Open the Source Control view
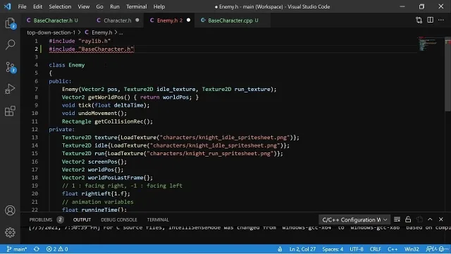The image size is (451, 254). tap(11, 67)
